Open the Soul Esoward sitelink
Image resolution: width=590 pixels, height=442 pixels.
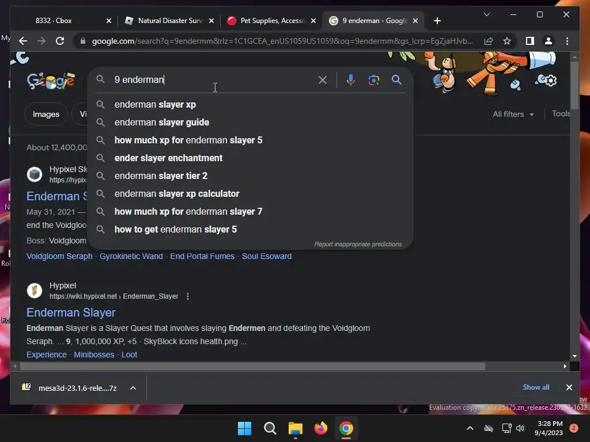[266, 256]
